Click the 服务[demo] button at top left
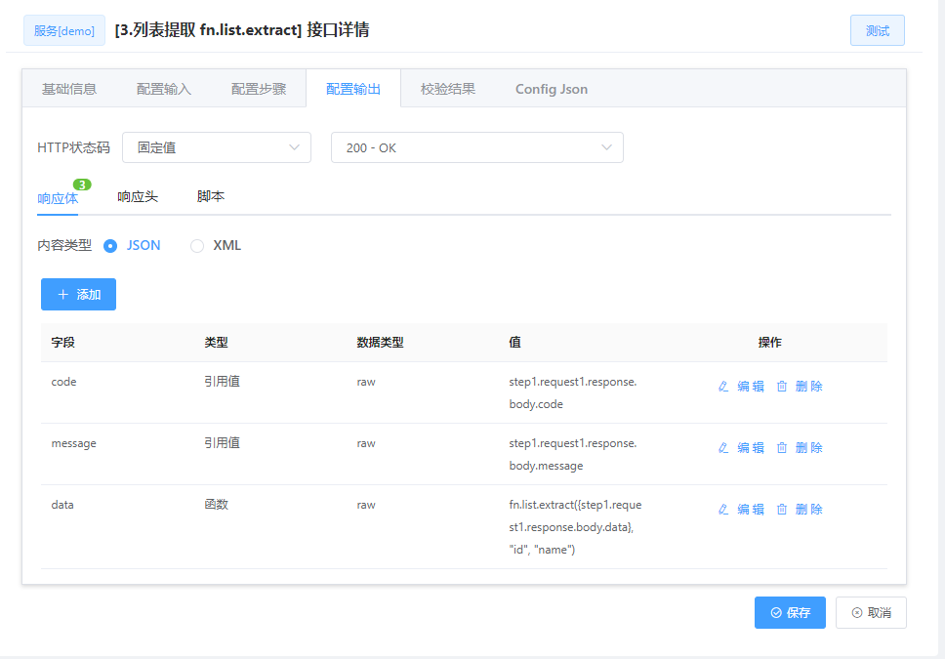 coord(63,30)
